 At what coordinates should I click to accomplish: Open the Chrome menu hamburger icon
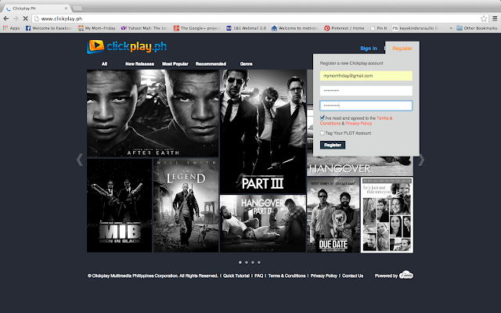tap(495, 19)
